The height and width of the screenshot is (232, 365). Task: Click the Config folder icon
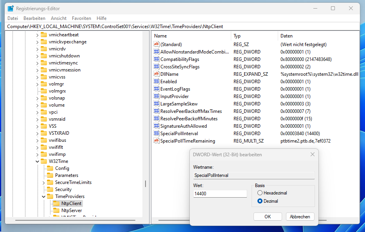click(x=50, y=168)
